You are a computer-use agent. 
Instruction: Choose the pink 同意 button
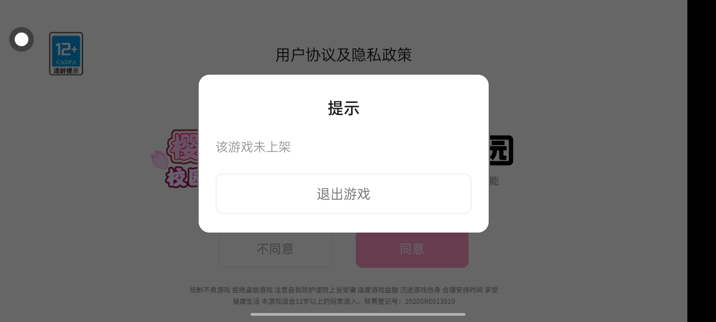[412, 249]
